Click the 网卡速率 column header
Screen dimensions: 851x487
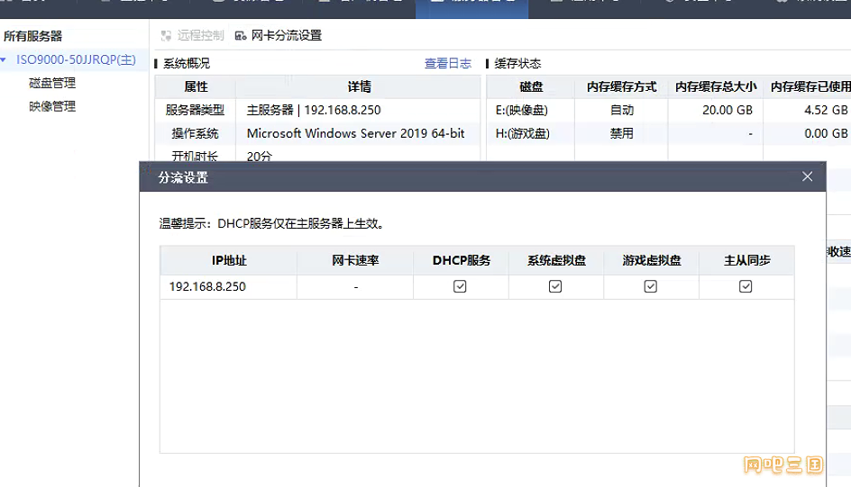[355, 260]
